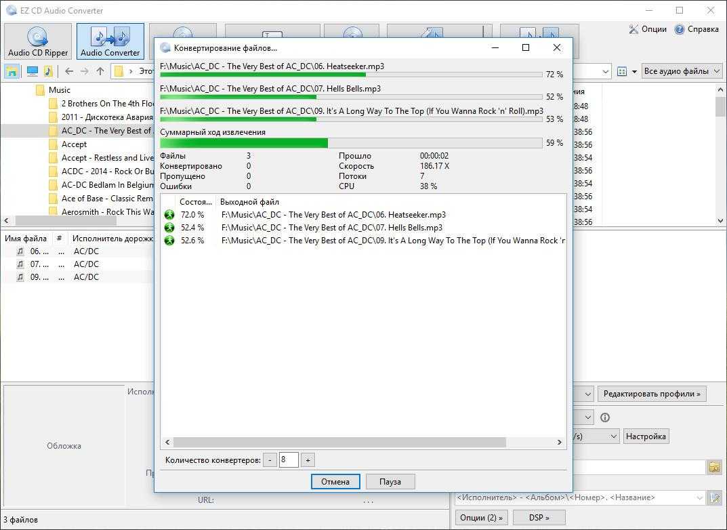This screenshot has width=727, height=530.
Task: Click the view mode grid icon
Action: tap(622, 71)
